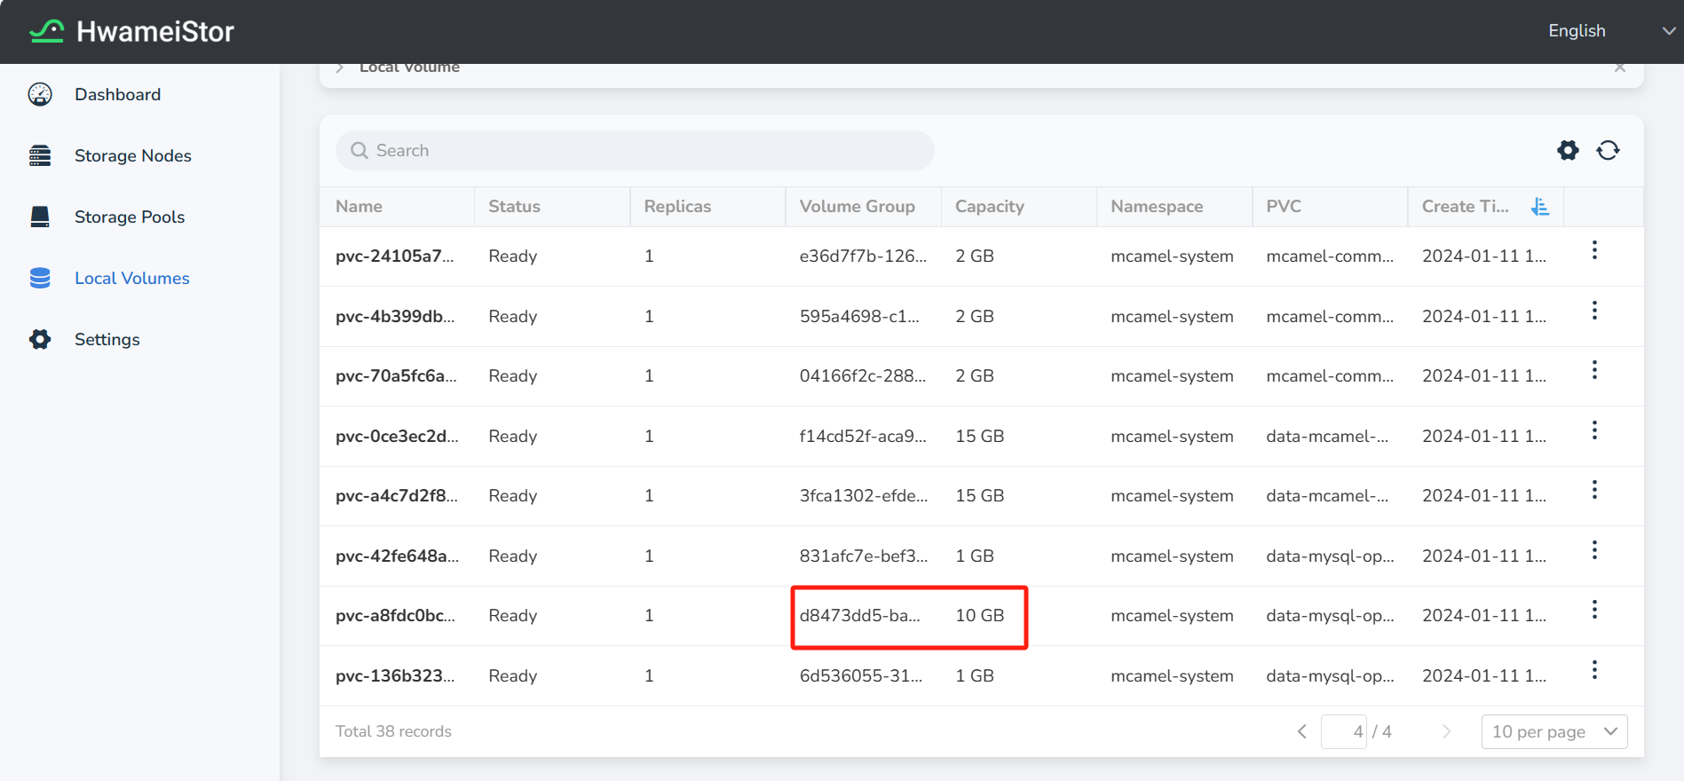The height and width of the screenshot is (781, 1684).
Task: Open actions menu for pvc-a8fdc0bc row
Action: (1594, 610)
